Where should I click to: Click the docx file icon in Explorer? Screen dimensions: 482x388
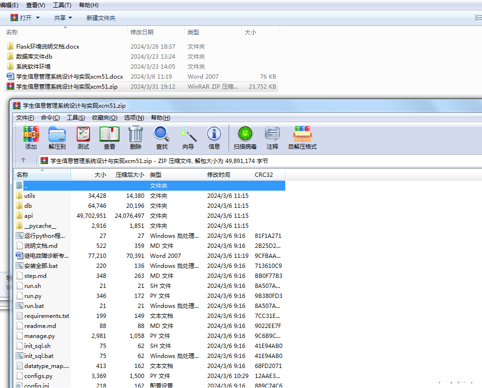coord(10,76)
